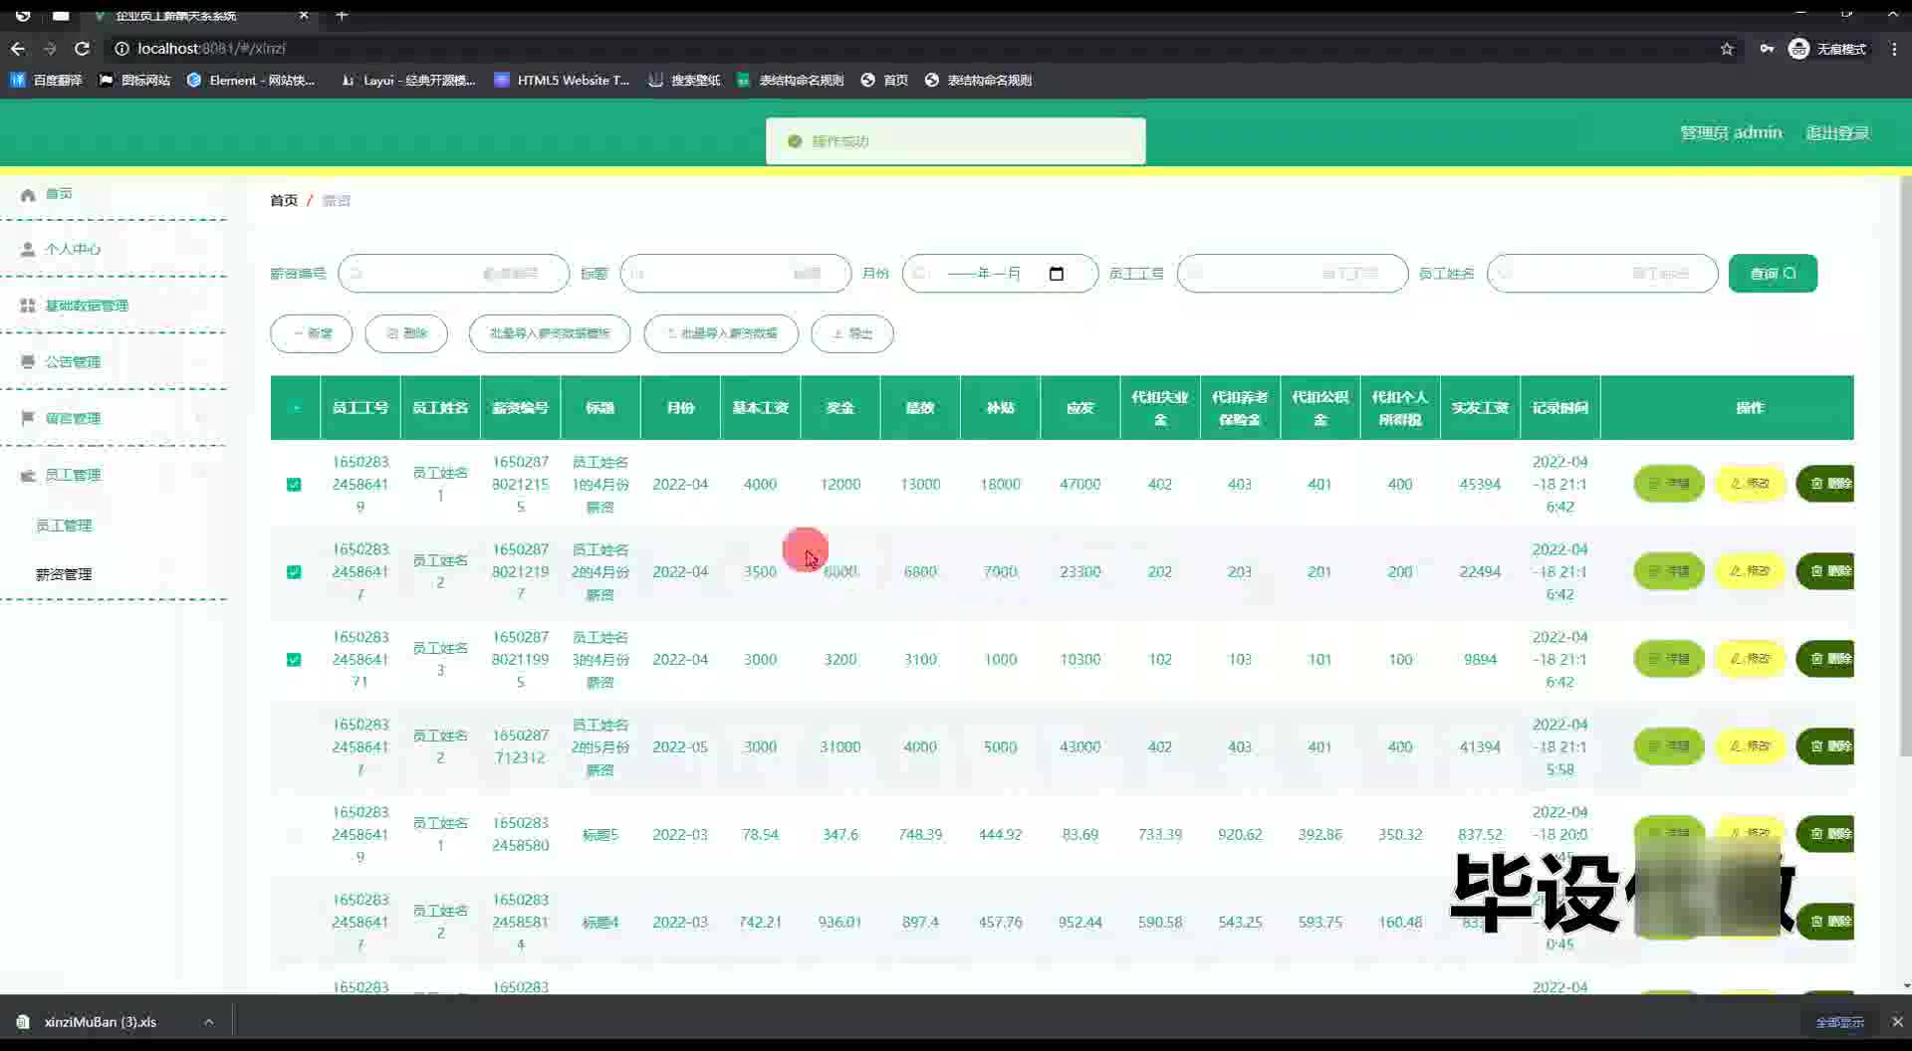Click the 导出 export button
Image resolution: width=1912 pixels, height=1051 pixels.
click(x=852, y=333)
